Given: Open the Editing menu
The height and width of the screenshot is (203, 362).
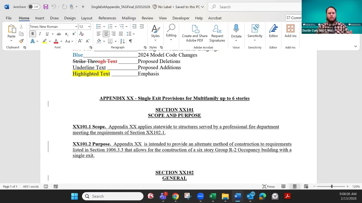Looking at the screenshot, I should coord(171,33).
